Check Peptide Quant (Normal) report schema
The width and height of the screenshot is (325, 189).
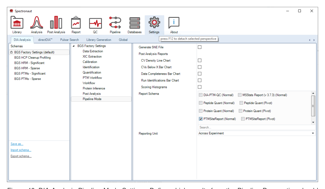point(201,103)
